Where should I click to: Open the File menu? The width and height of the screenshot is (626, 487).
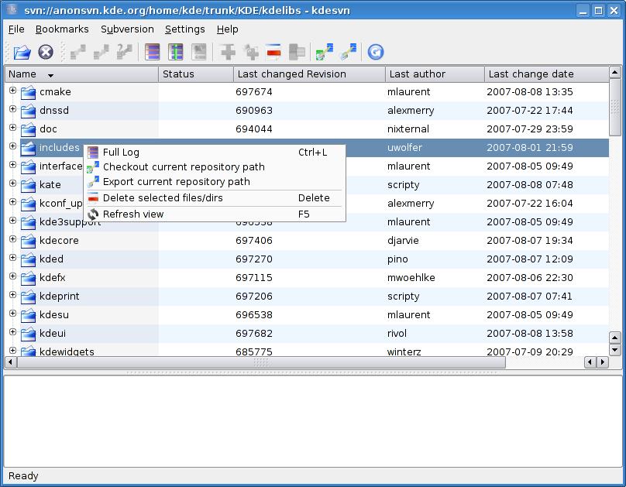click(16, 29)
